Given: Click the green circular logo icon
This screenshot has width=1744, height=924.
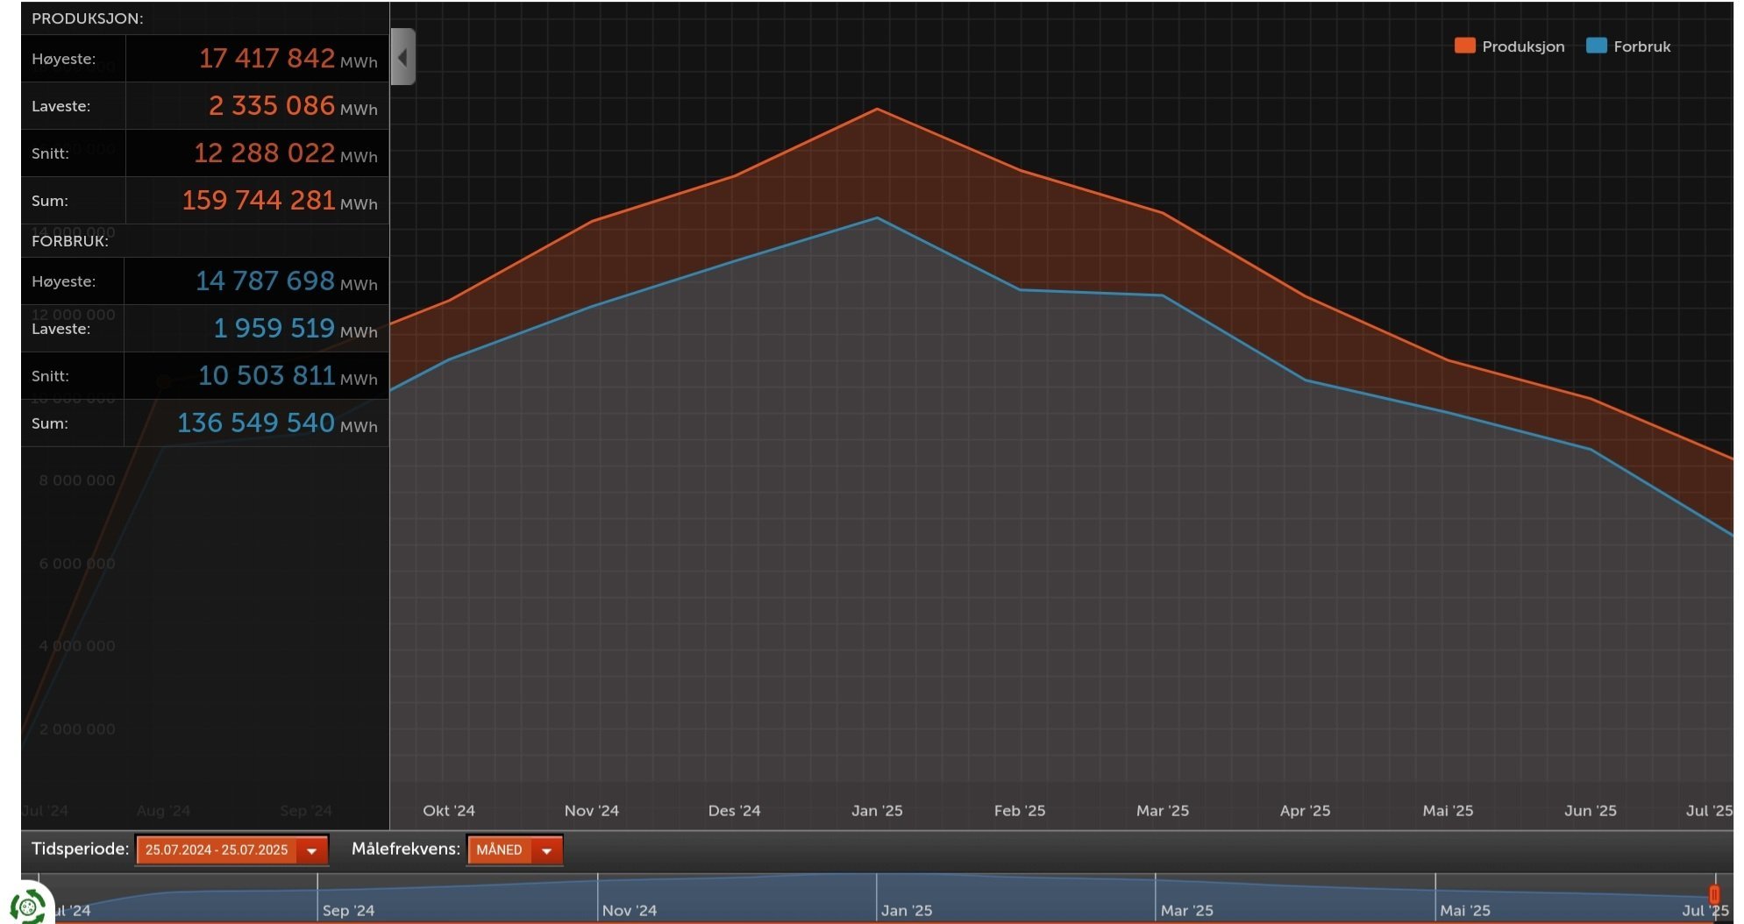Looking at the screenshot, I should click(x=28, y=906).
